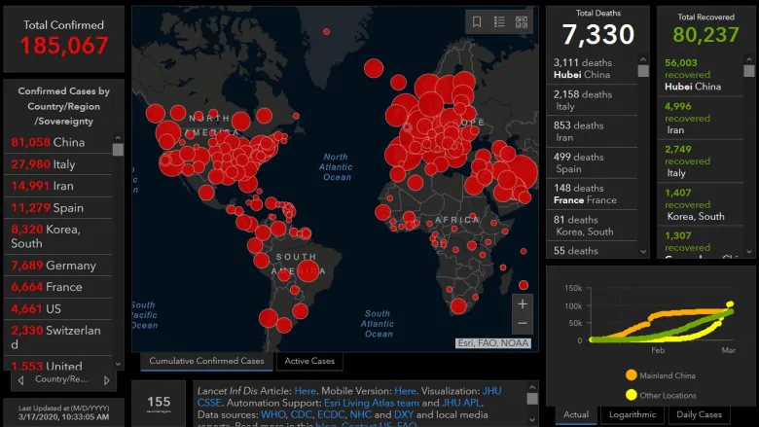Click the orange Mainland China legend swatch
The image size is (759, 427).
click(x=632, y=374)
